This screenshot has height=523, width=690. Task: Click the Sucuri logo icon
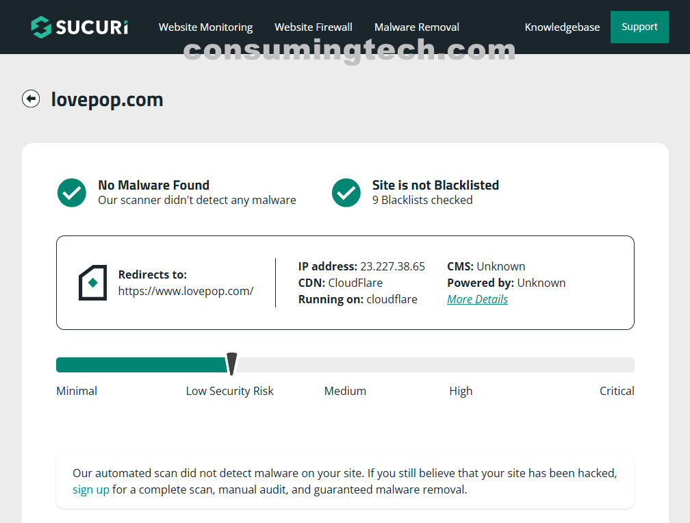pos(41,27)
